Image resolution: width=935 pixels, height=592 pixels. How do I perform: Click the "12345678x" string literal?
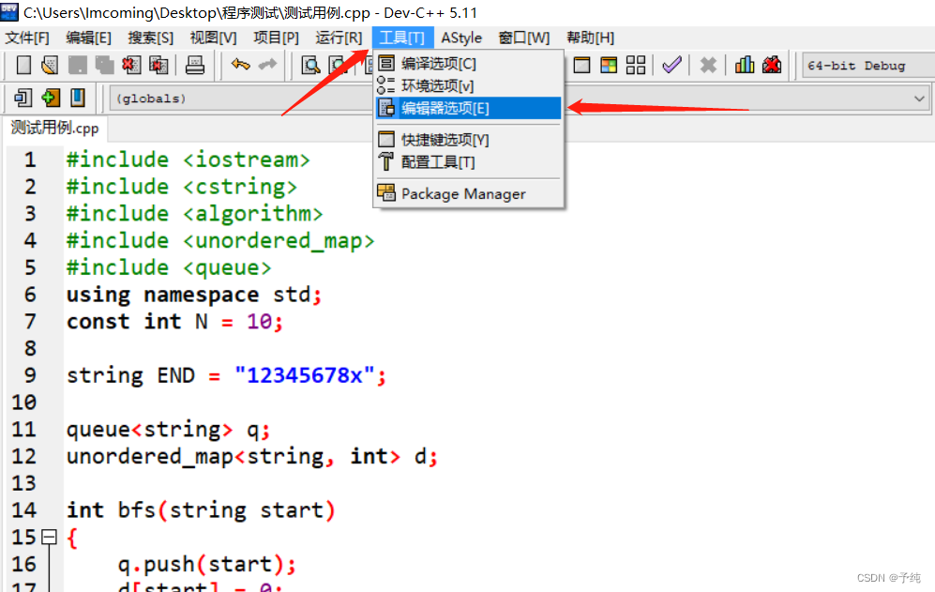[305, 374]
